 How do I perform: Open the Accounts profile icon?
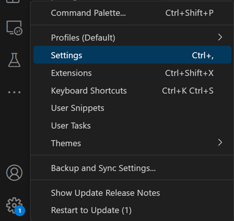14,172
